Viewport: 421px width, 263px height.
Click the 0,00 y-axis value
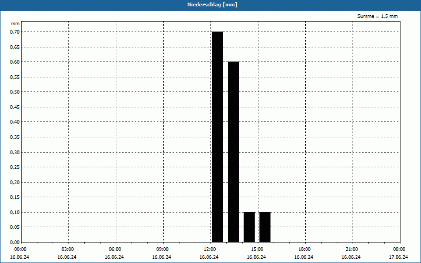point(15,242)
